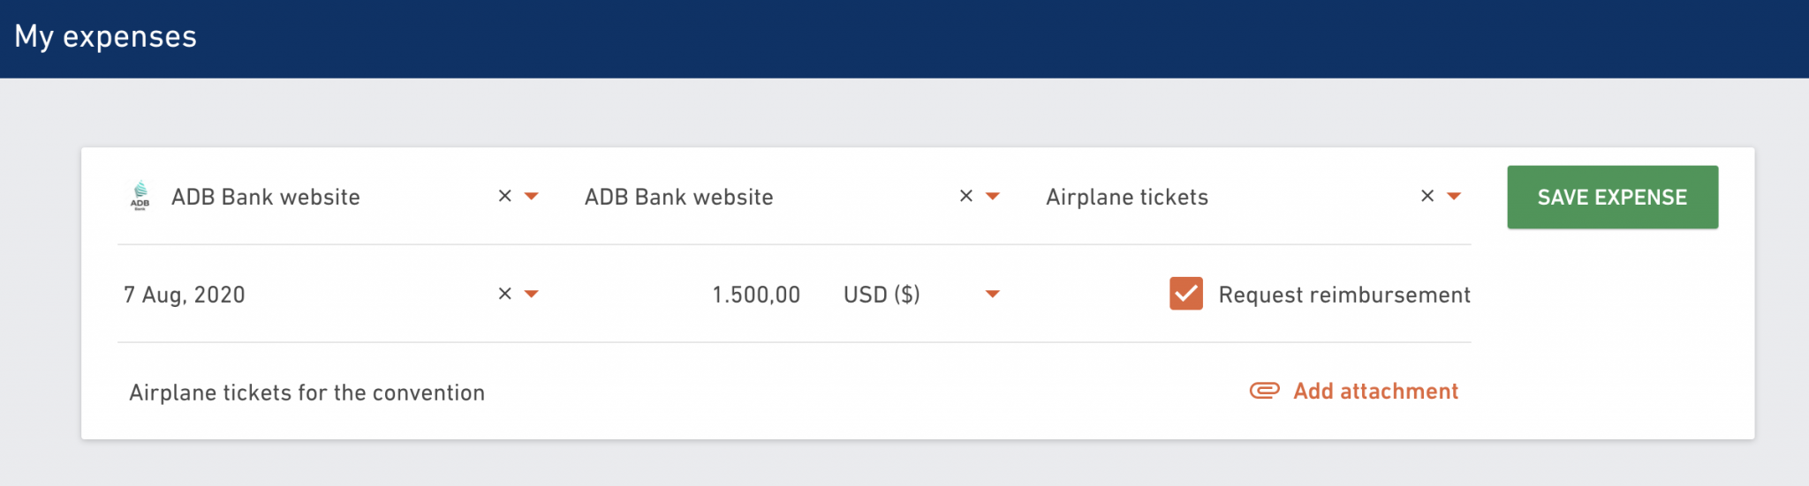Click the paperclip attachment icon
This screenshot has width=1809, height=486.
point(1265,391)
